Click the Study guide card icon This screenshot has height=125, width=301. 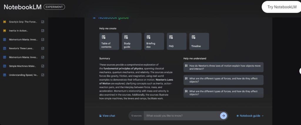pyautogui.click(x=126, y=37)
